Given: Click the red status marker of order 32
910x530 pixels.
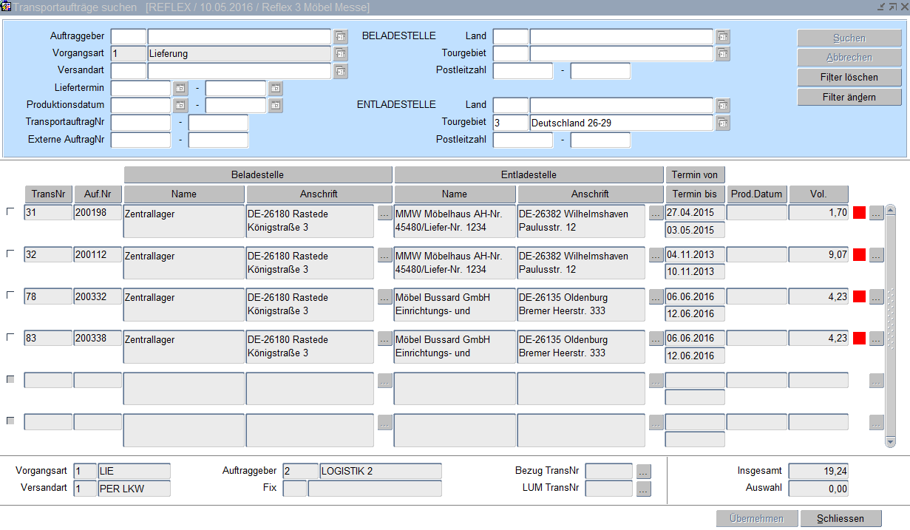Looking at the screenshot, I should (x=859, y=255).
